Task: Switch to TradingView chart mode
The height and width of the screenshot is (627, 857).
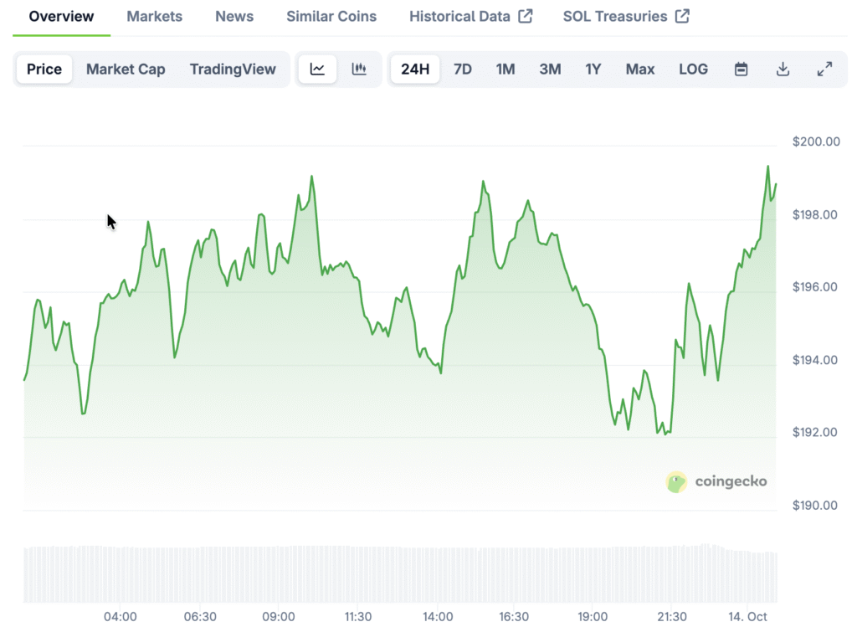Action: coord(233,69)
